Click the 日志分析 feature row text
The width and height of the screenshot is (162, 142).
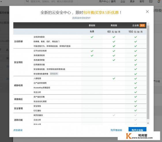pos(37,120)
